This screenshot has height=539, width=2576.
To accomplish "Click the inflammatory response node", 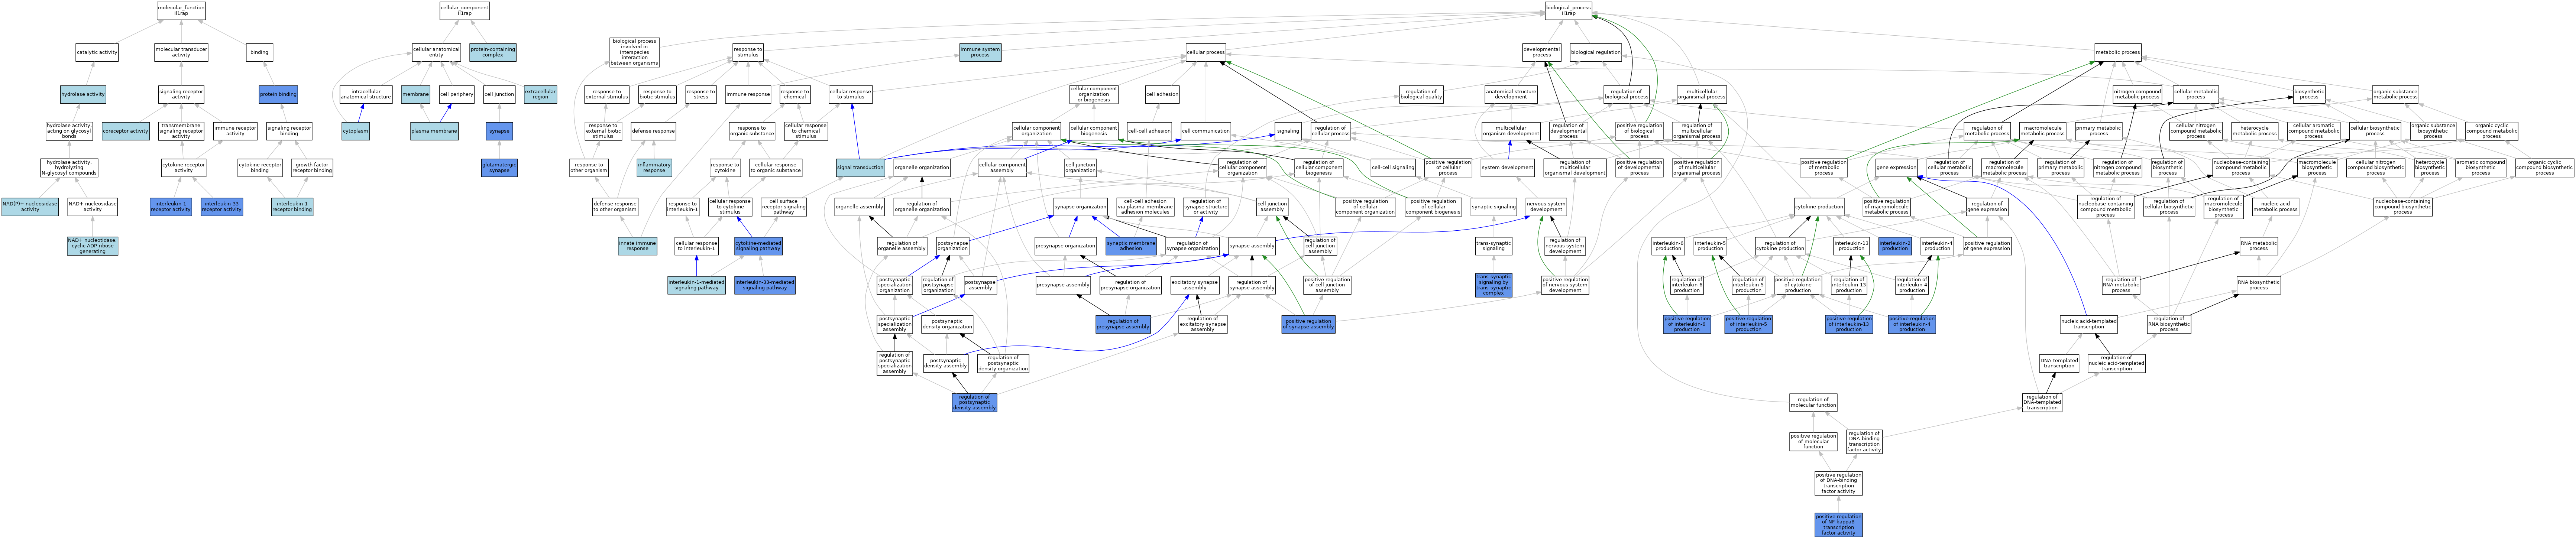I will click(654, 168).
